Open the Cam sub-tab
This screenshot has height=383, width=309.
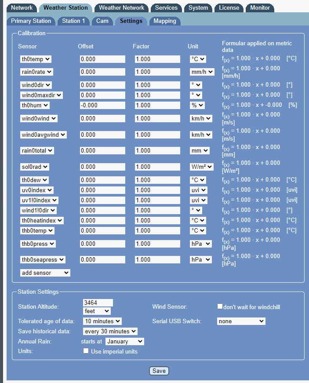tap(102, 21)
